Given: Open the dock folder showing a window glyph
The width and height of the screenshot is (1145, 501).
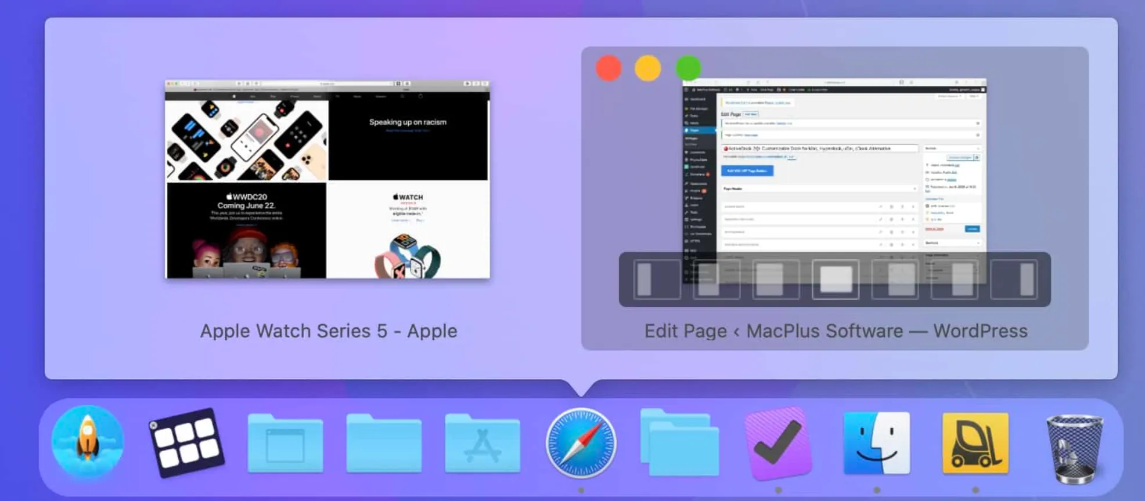Looking at the screenshot, I should 285,443.
